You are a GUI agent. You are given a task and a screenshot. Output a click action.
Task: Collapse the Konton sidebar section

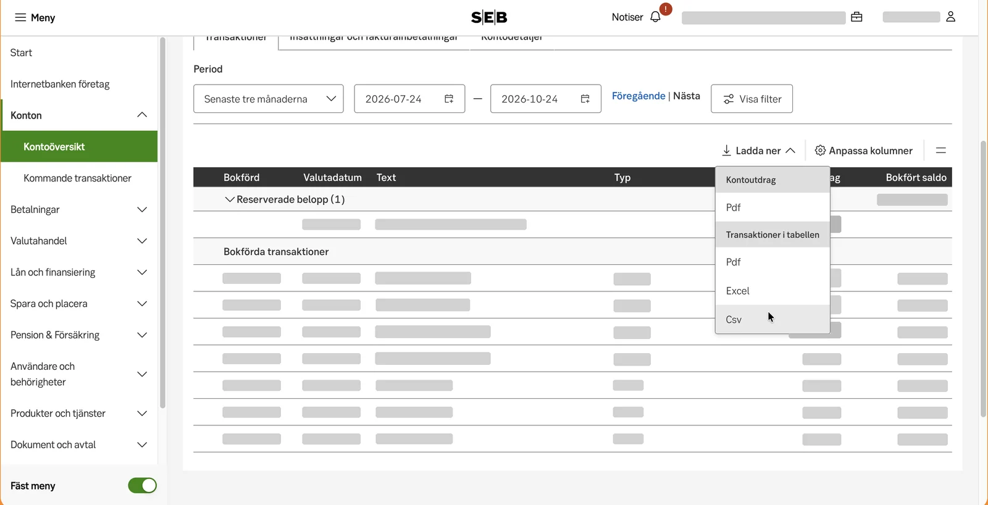[142, 115]
